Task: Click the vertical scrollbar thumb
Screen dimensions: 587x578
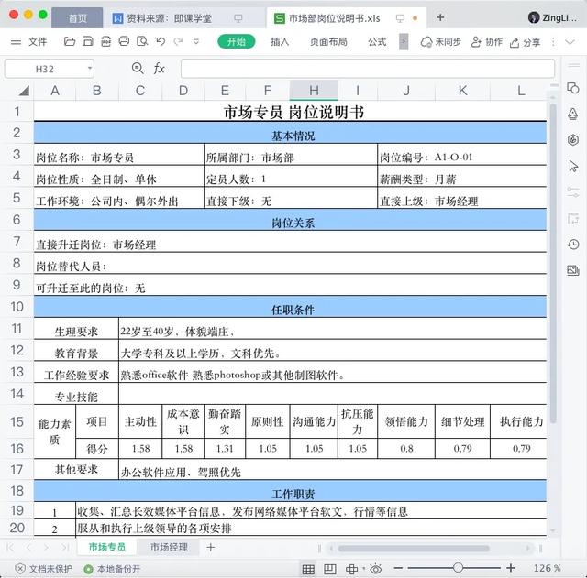Action: [553, 264]
